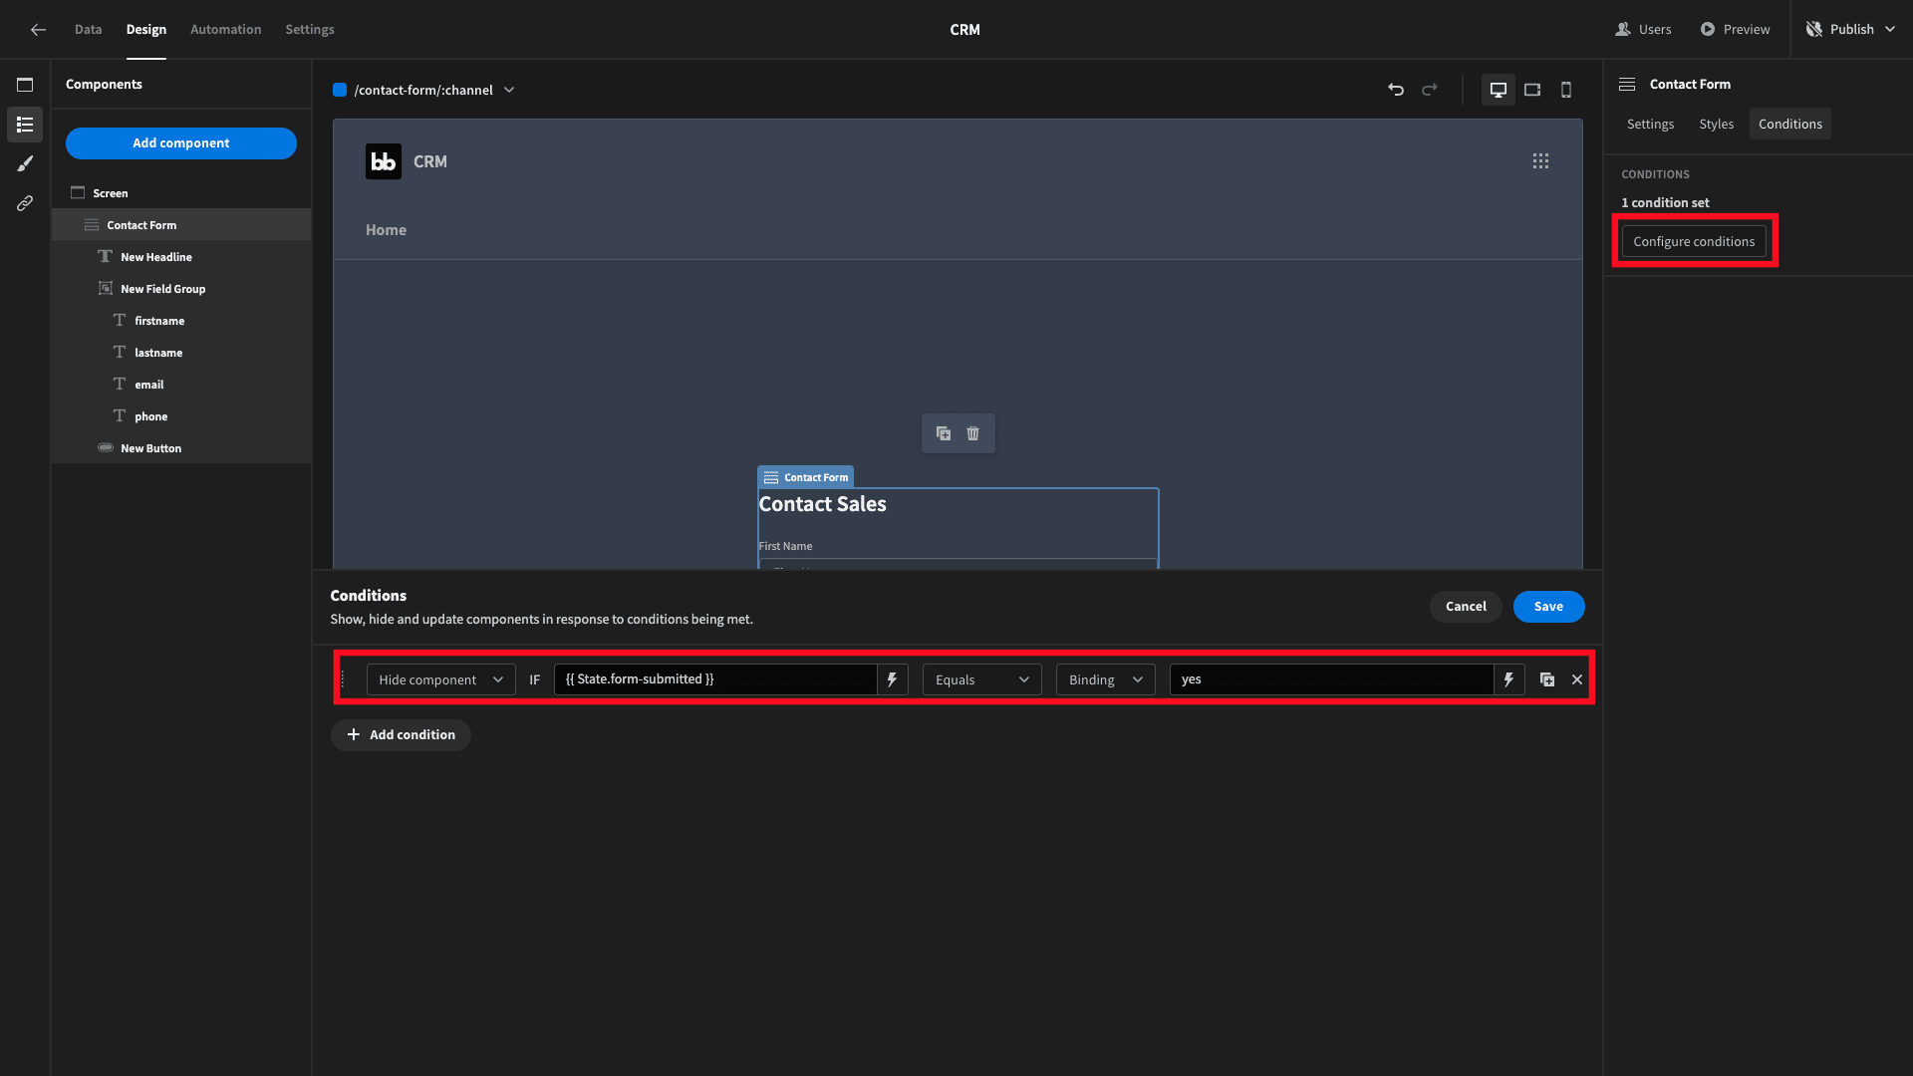
Task: Expand the Publish dropdown chevron
Action: point(1890,30)
